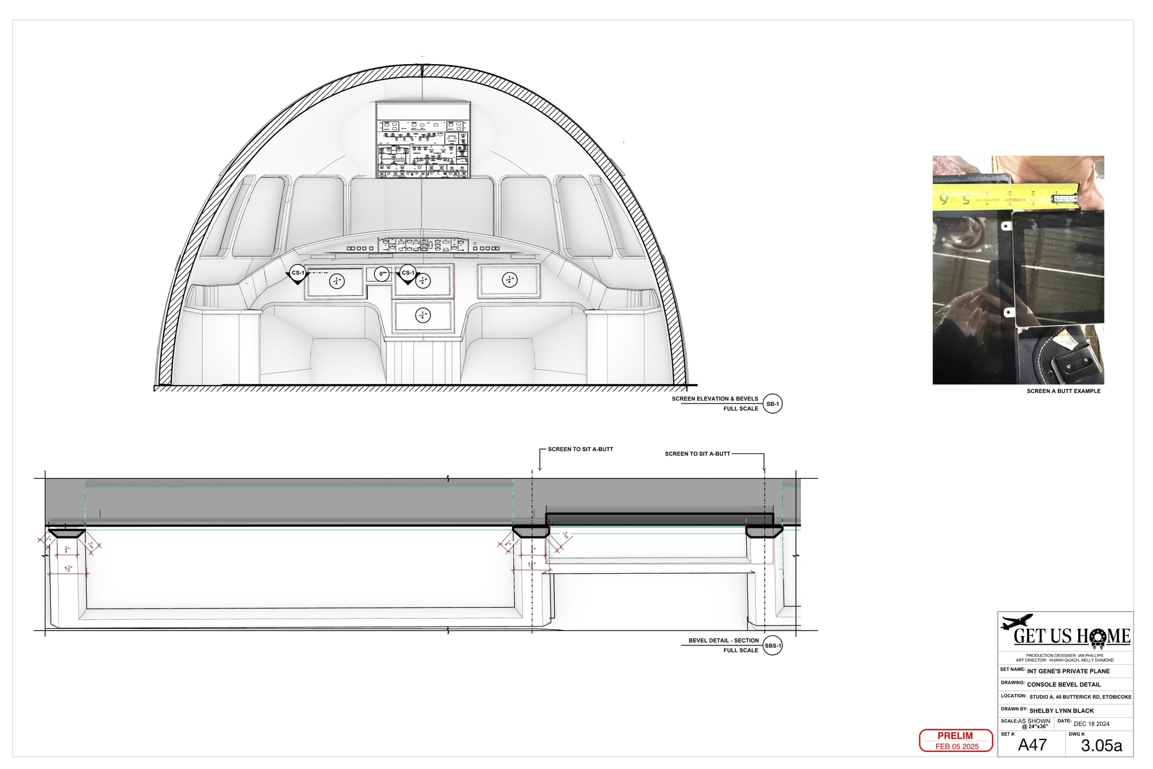Click the red PRELIM stamp

[956, 740]
